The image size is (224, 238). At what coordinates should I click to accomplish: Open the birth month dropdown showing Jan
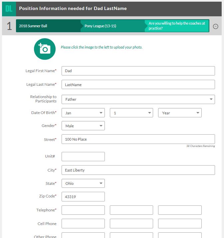click(x=83, y=113)
